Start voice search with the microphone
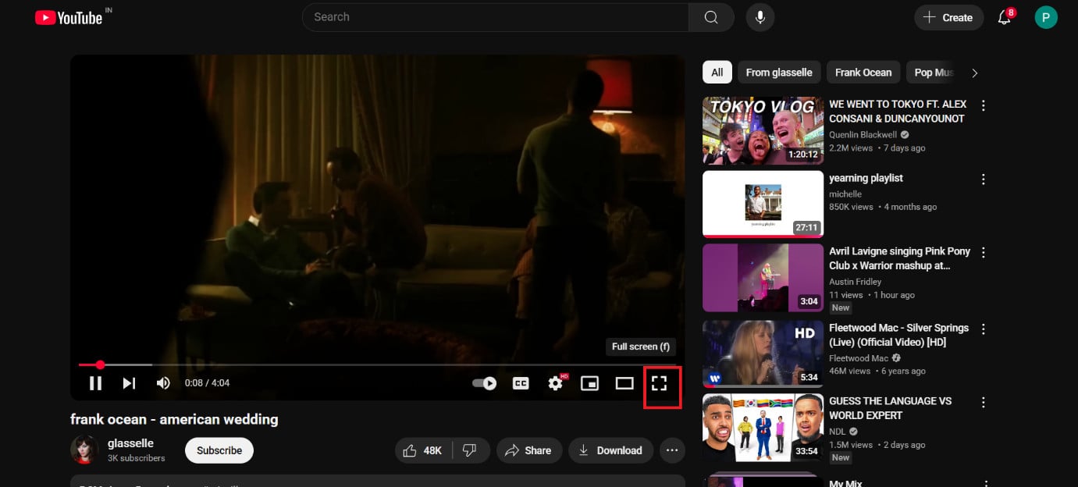This screenshot has height=487, width=1078. tap(760, 17)
